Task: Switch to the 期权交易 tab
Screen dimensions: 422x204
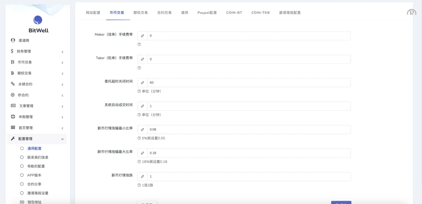Action: point(141,13)
